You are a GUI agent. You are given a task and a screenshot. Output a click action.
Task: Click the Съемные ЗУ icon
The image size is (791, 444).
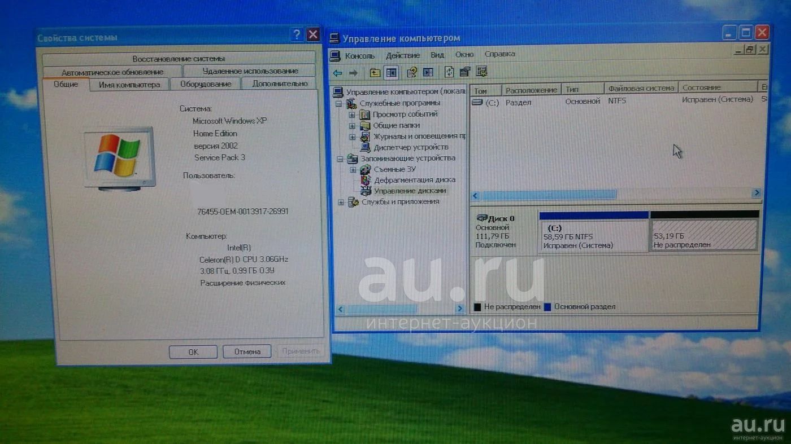point(366,169)
